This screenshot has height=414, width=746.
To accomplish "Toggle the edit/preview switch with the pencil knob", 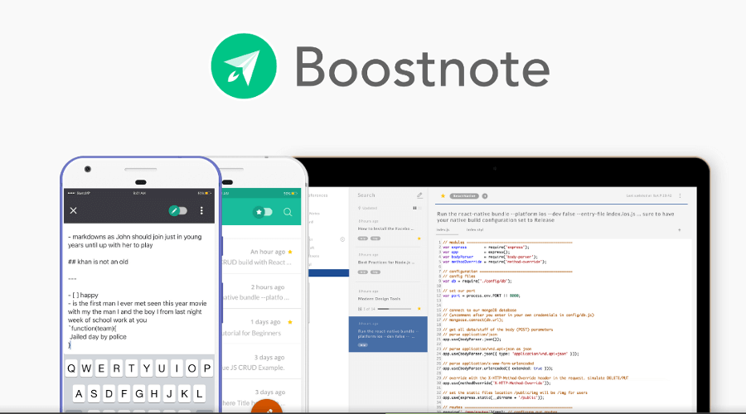I will (x=178, y=210).
